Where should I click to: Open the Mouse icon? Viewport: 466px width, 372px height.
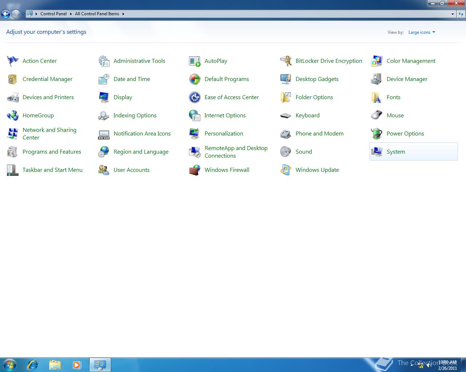[x=377, y=116]
